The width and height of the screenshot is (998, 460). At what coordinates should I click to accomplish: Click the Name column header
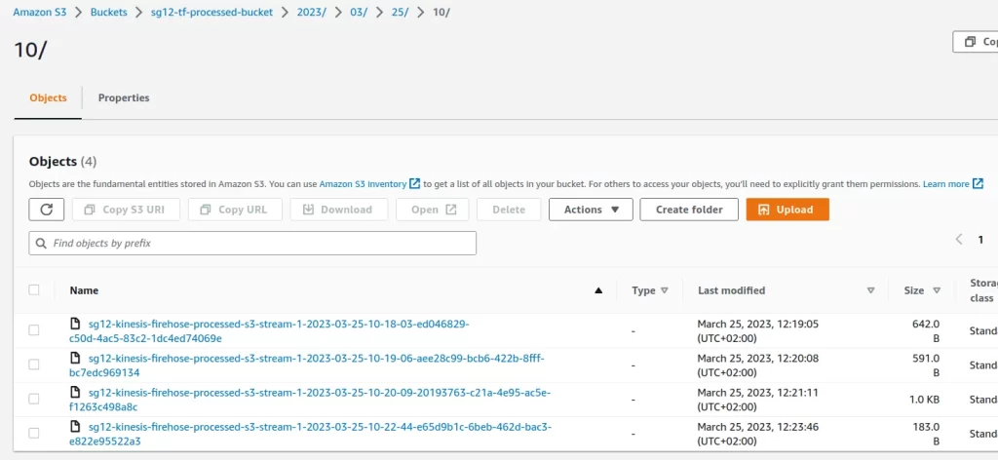pos(84,290)
